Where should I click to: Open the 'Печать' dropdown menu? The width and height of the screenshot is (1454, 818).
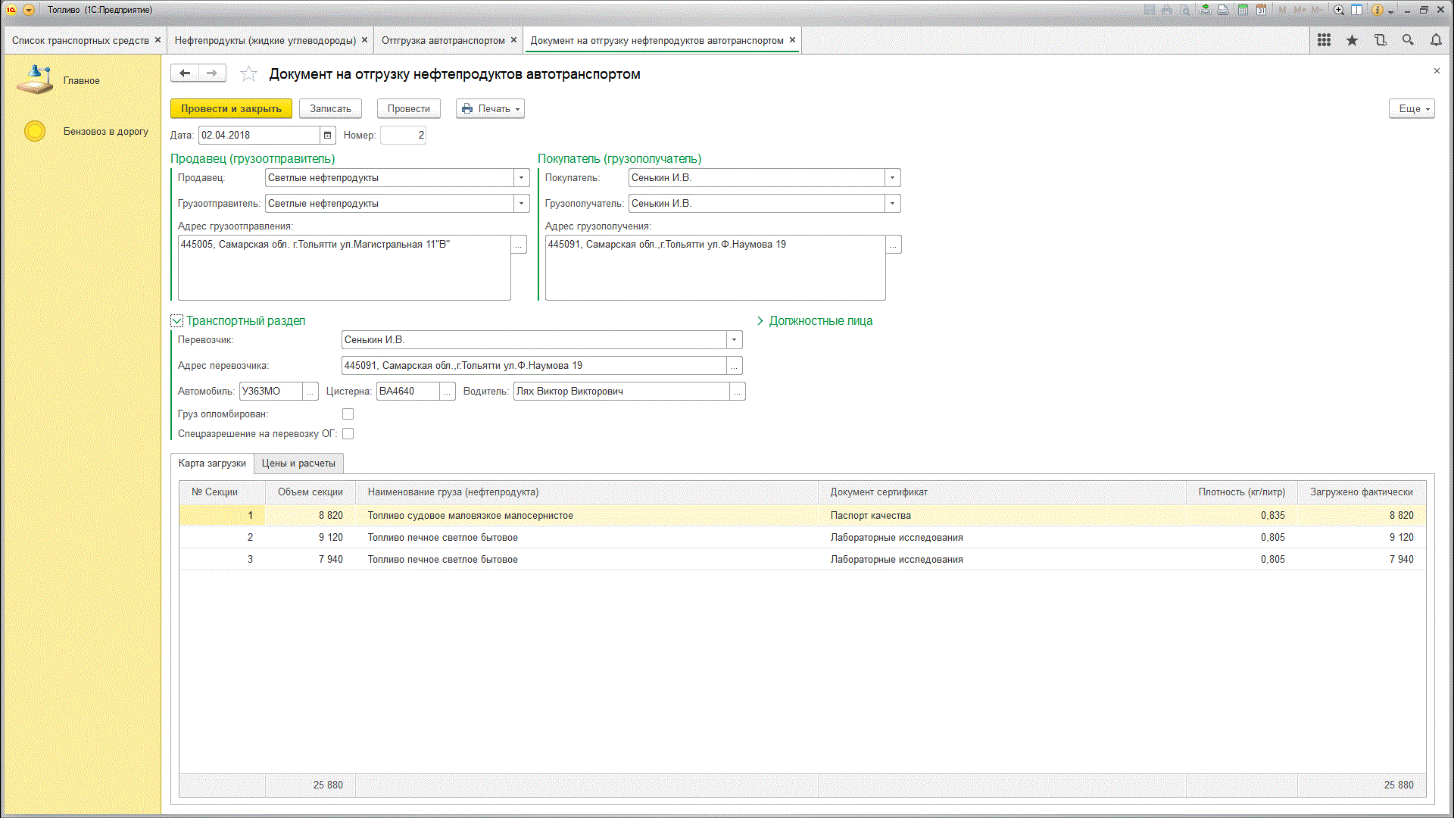pyautogui.click(x=490, y=109)
